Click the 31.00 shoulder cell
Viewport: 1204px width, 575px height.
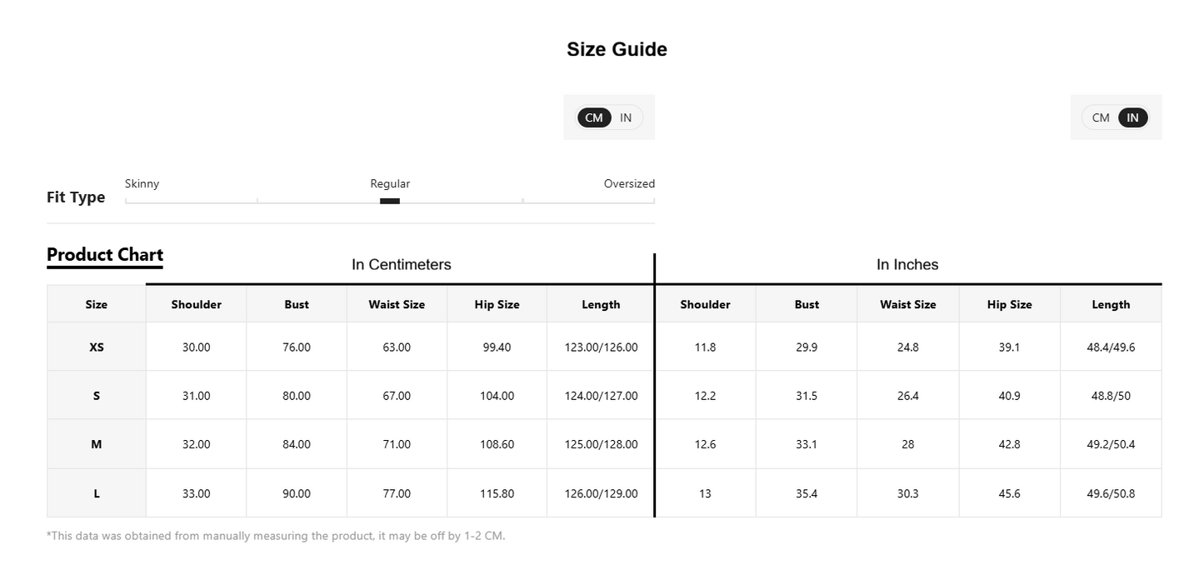coord(197,396)
